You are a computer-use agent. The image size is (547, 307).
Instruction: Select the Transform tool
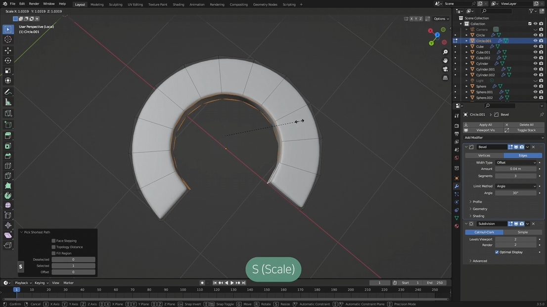pos(8,81)
